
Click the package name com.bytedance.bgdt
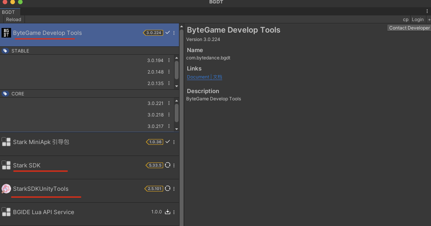[208, 58]
